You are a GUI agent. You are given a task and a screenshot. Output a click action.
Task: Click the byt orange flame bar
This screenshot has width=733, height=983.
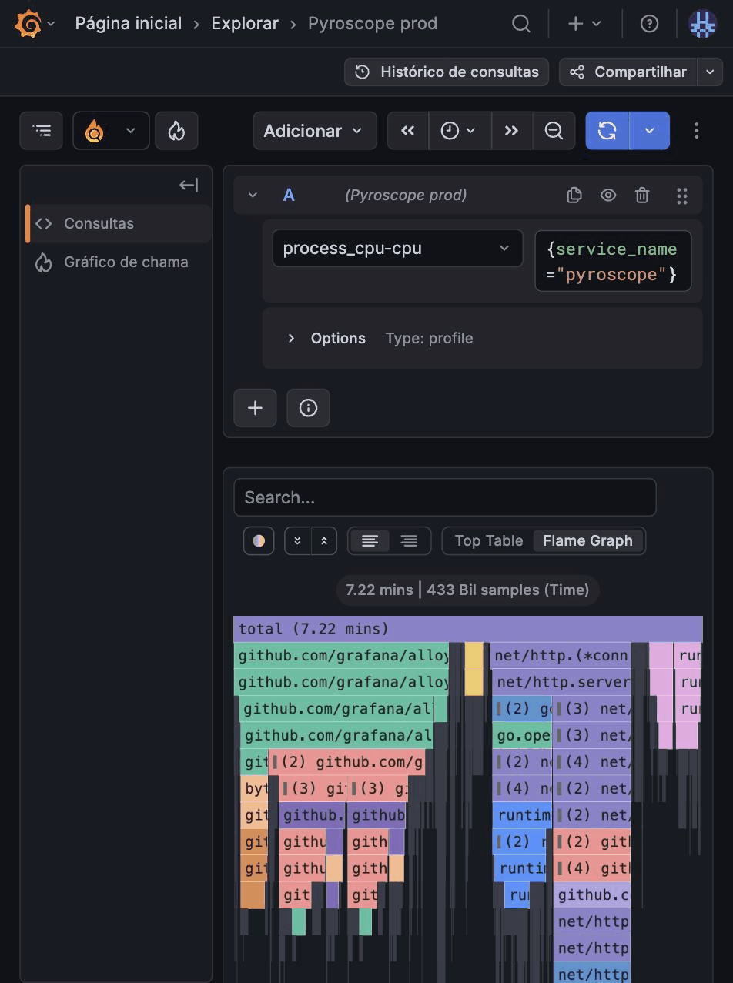coord(255,788)
